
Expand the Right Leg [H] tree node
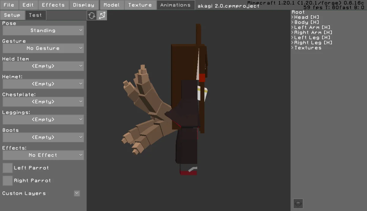click(x=293, y=43)
